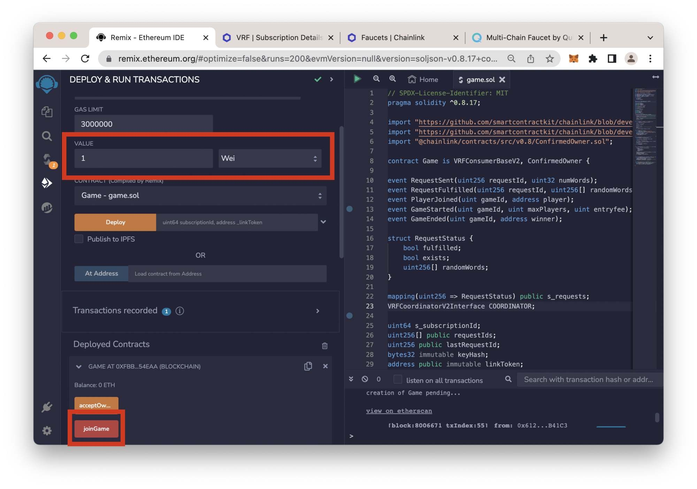Open File Explorer sidebar icon
The image size is (697, 489).
coord(47,112)
